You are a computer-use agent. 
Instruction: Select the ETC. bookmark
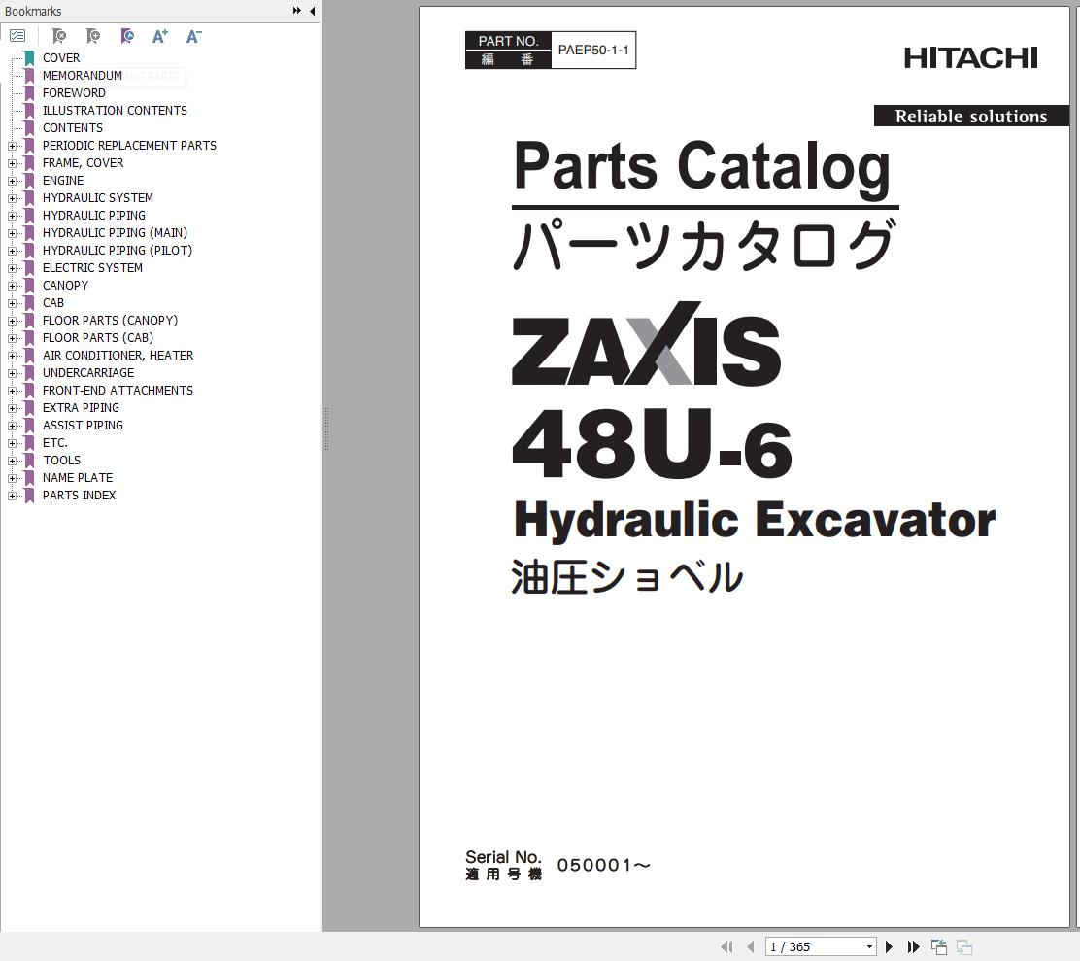coord(55,443)
